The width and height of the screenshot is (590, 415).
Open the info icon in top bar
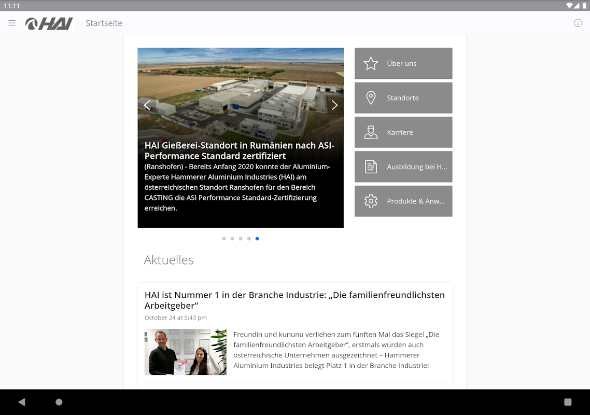(x=578, y=23)
